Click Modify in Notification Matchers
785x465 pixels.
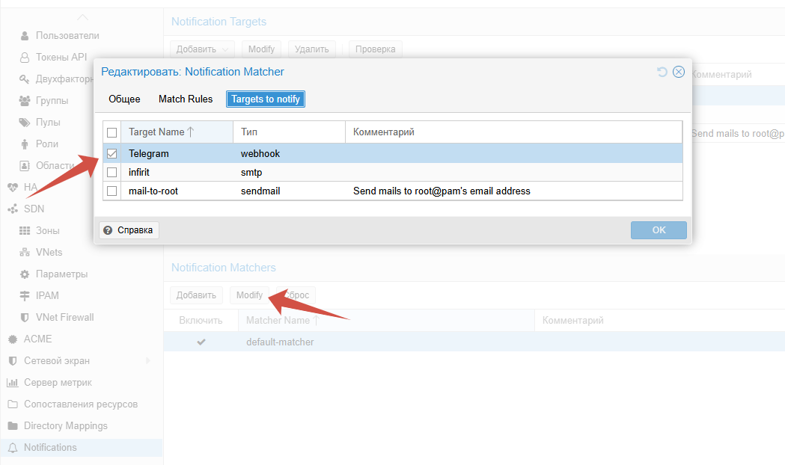249,295
